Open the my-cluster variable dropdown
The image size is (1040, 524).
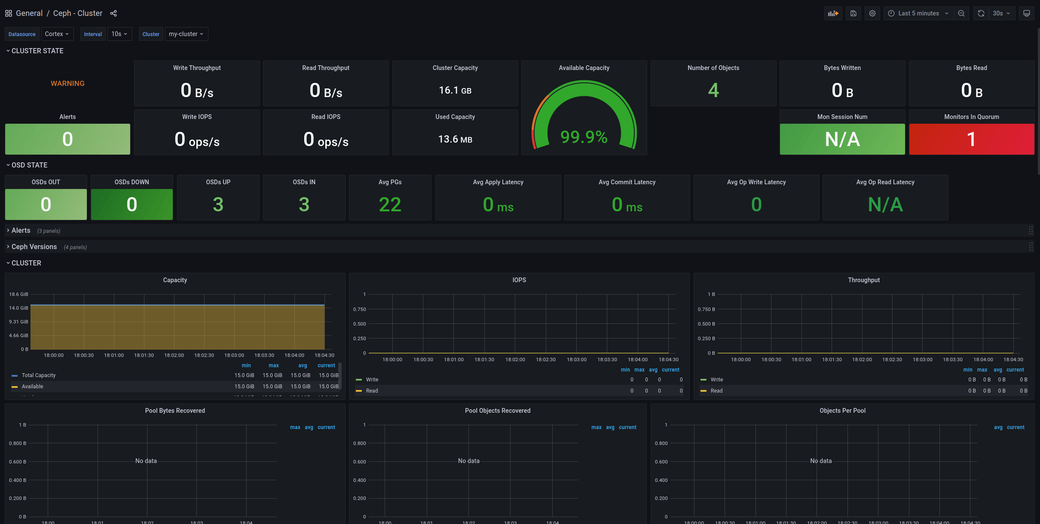point(186,34)
